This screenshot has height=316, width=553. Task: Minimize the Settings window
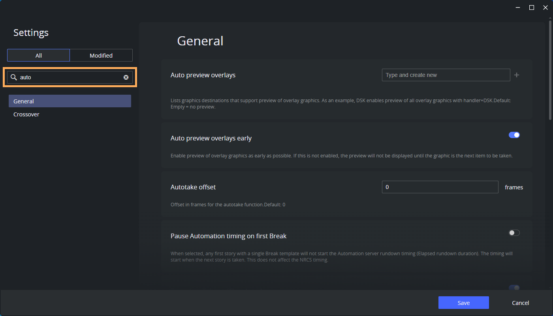518,7
